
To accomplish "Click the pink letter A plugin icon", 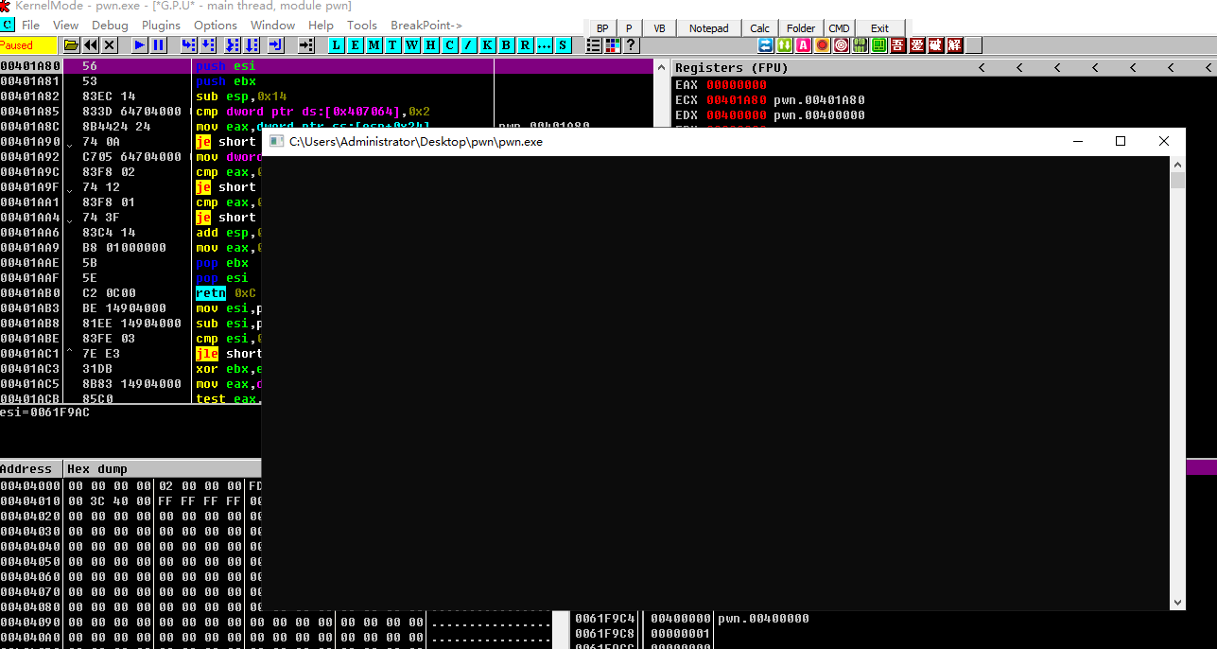I will [x=803, y=45].
